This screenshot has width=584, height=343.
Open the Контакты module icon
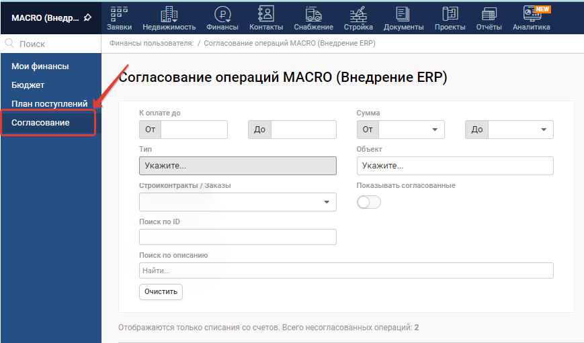[266, 13]
